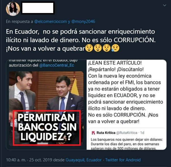Click the Ruta Krítica logo icon
The image size is (171, 167).
93,133
